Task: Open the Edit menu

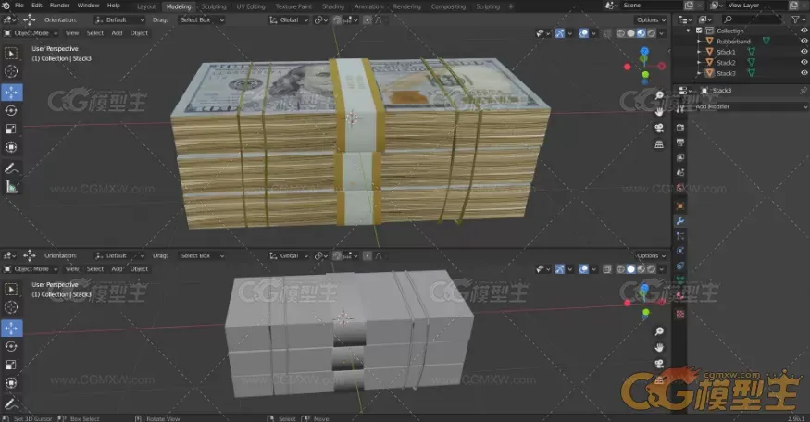Action: [37, 6]
